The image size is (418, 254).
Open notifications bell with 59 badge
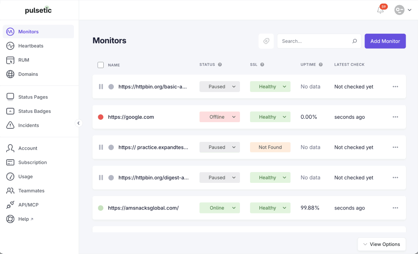tap(381, 10)
